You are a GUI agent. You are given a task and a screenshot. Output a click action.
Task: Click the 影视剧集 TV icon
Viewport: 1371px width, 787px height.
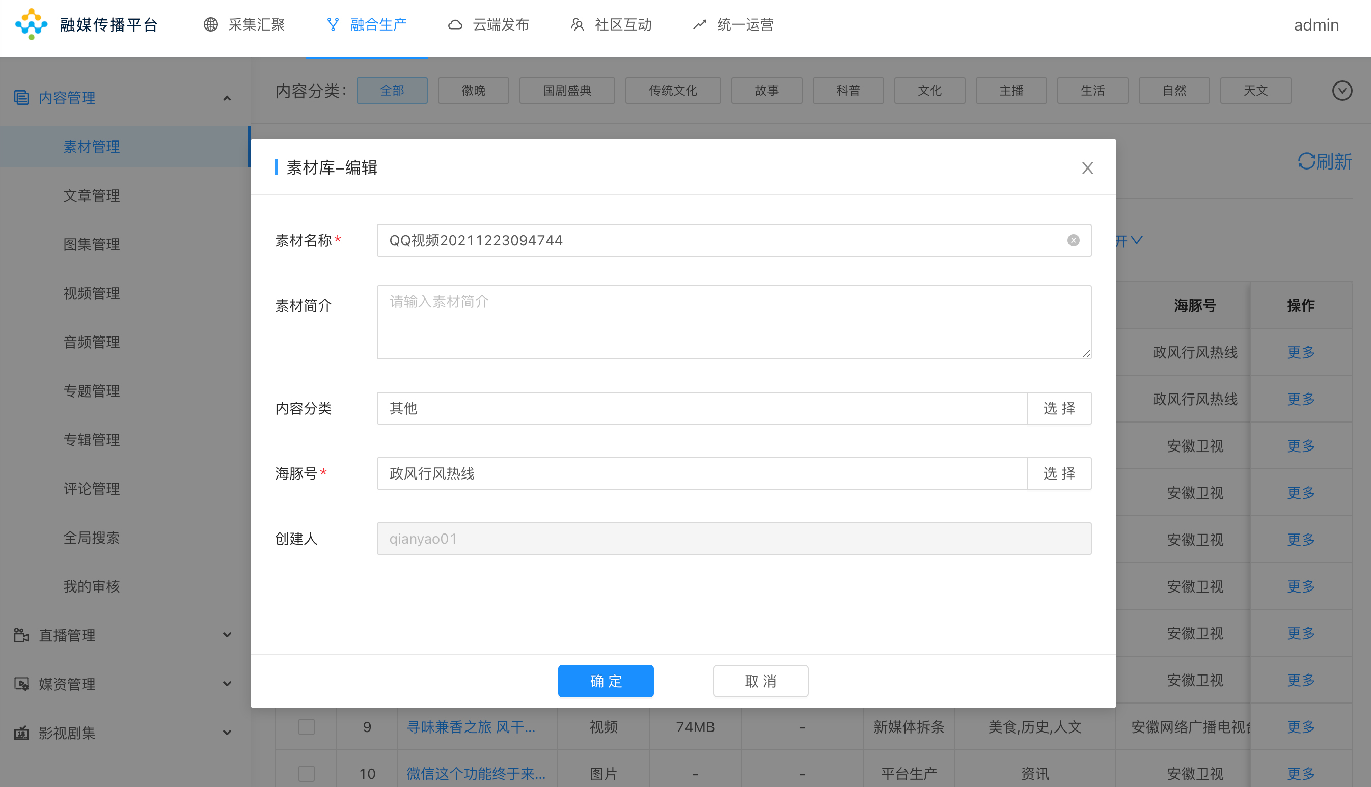pos(21,733)
